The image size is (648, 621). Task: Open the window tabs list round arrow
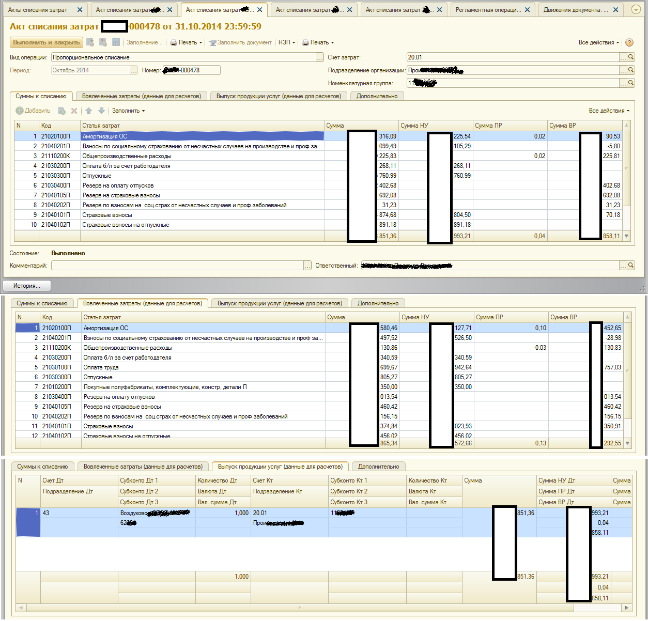(636, 10)
